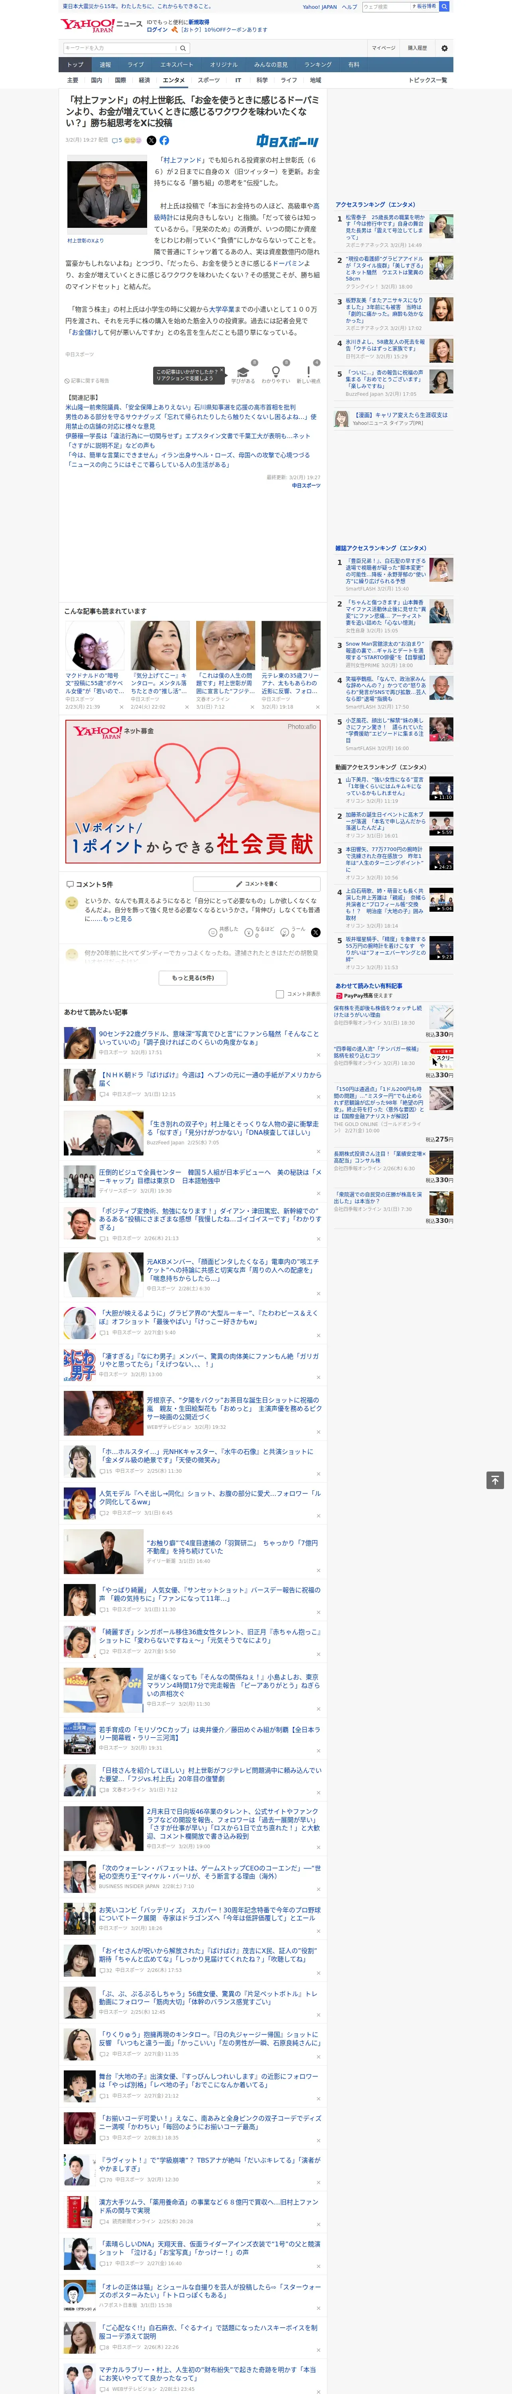Click the back-to-top arrow button
This screenshot has height=2394, width=512.
pos(495,1480)
